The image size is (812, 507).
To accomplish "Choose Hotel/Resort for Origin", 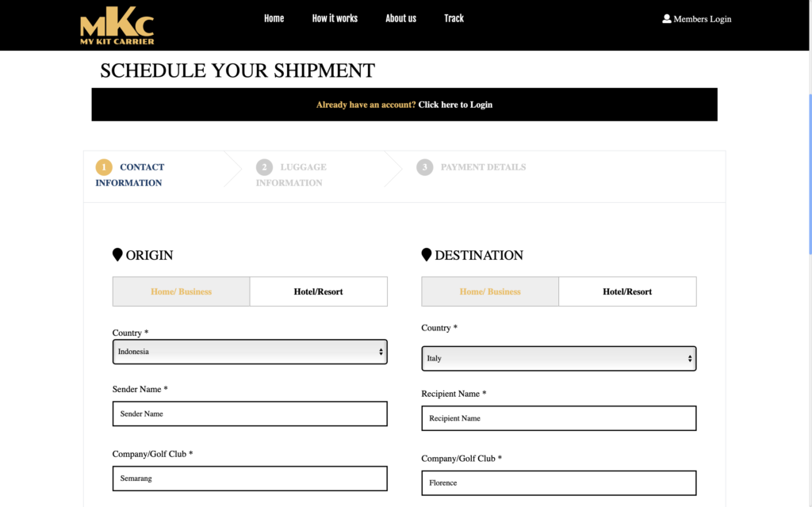I will pyautogui.click(x=319, y=292).
